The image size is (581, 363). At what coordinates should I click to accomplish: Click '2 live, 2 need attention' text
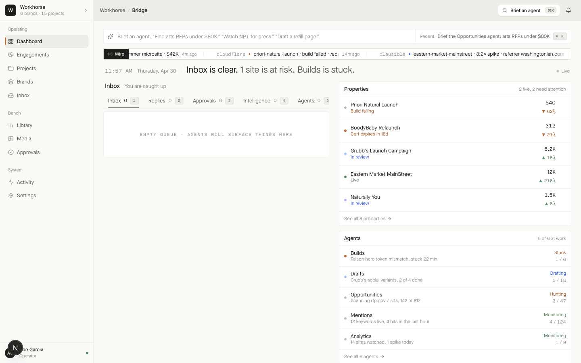click(542, 89)
